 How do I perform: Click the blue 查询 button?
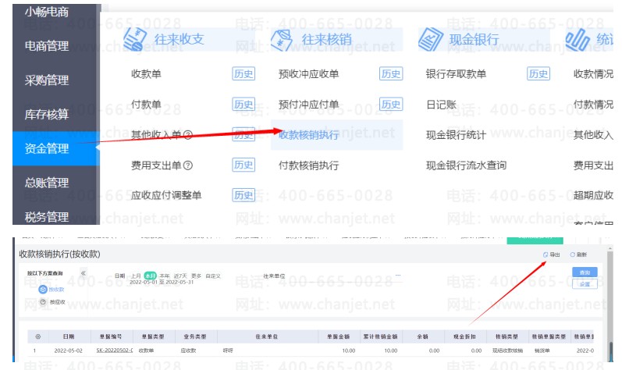[x=585, y=272]
